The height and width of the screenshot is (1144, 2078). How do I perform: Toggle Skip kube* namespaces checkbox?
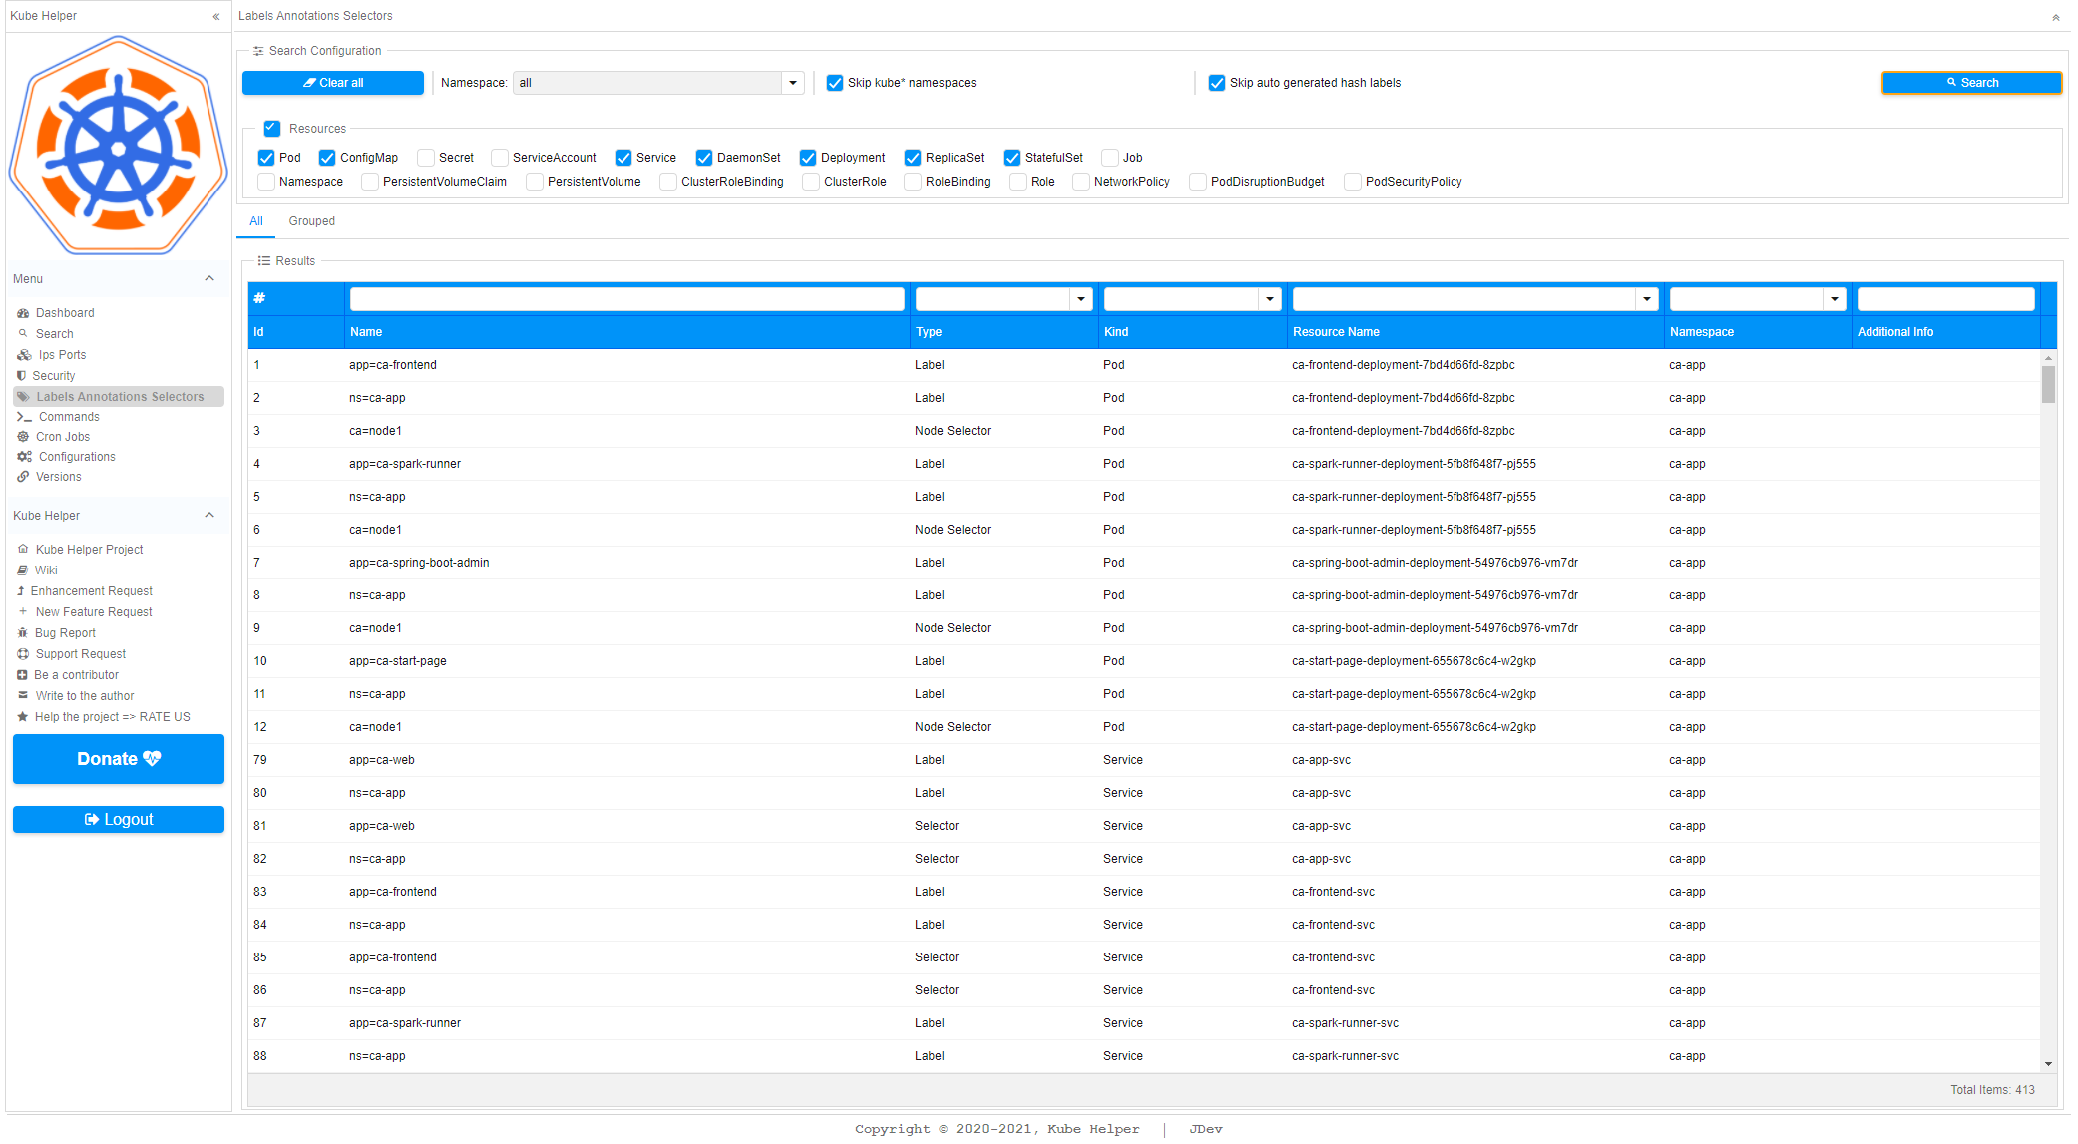[x=835, y=83]
